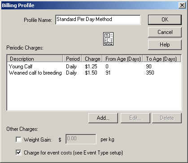Close the Billing Profile window

tap(182, 5)
